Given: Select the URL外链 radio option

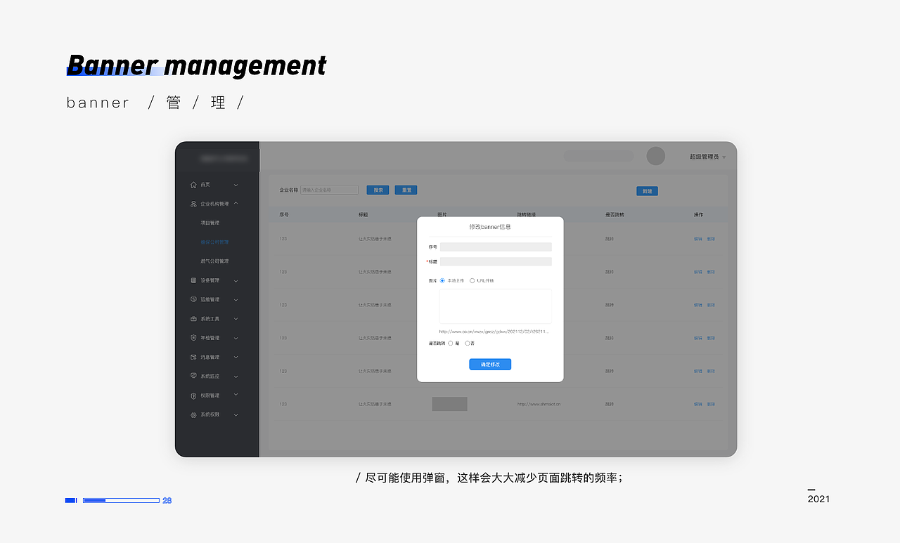Looking at the screenshot, I should click(472, 280).
